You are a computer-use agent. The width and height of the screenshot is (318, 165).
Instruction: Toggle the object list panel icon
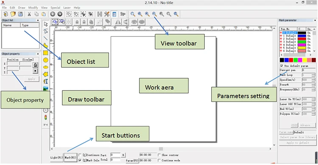(x=114, y=14)
